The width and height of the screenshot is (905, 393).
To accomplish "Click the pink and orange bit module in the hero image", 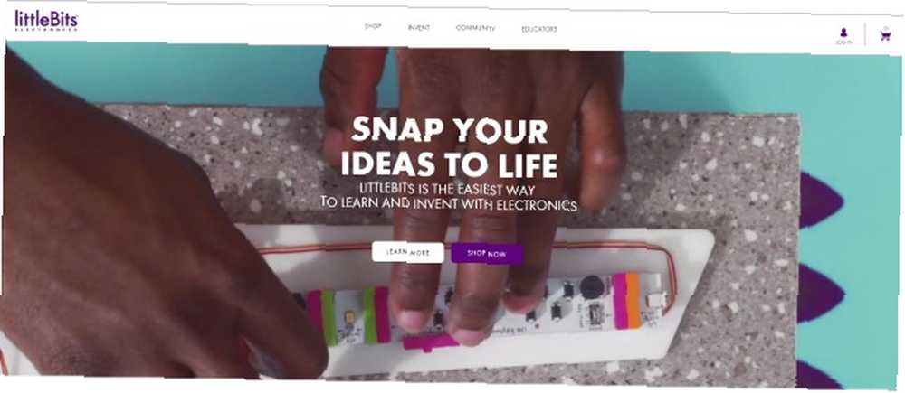I will click(627, 300).
